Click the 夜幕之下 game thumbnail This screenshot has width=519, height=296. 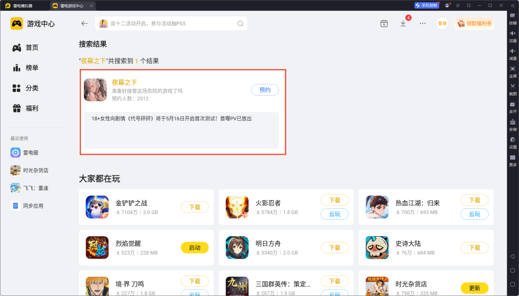(x=96, y=89)
